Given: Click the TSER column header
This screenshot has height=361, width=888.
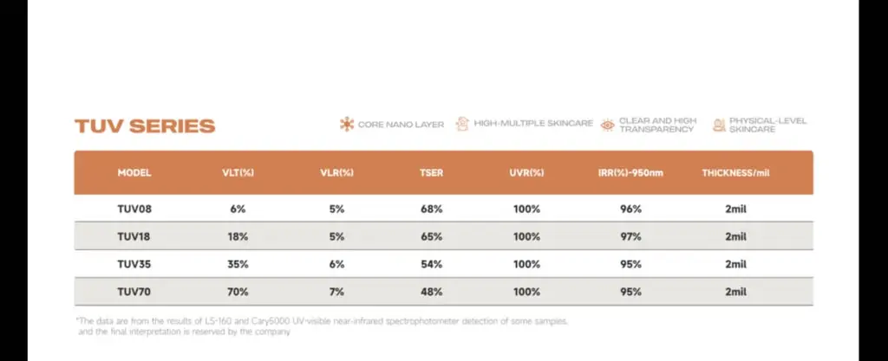Looking at the screenshot, I should click(432, 173).
